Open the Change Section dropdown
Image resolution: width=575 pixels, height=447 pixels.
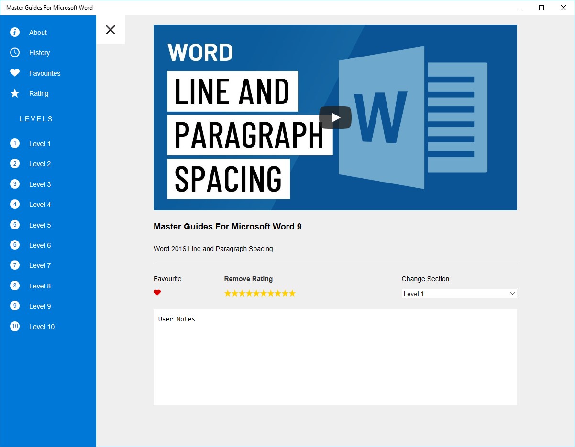point(459,294)
